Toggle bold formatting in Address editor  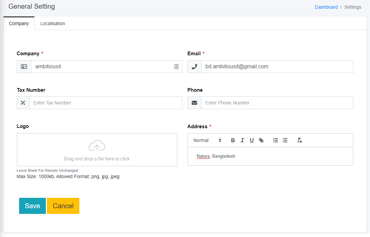[x=233, y=140]
